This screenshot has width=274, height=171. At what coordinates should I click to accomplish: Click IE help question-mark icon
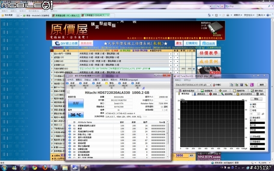(268, 15)
